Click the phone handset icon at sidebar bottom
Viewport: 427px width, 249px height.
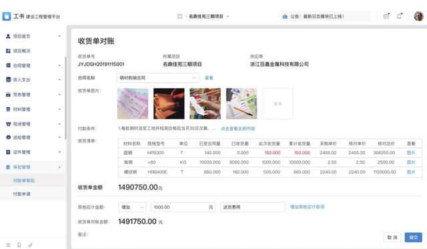click(x=30, y=245)
